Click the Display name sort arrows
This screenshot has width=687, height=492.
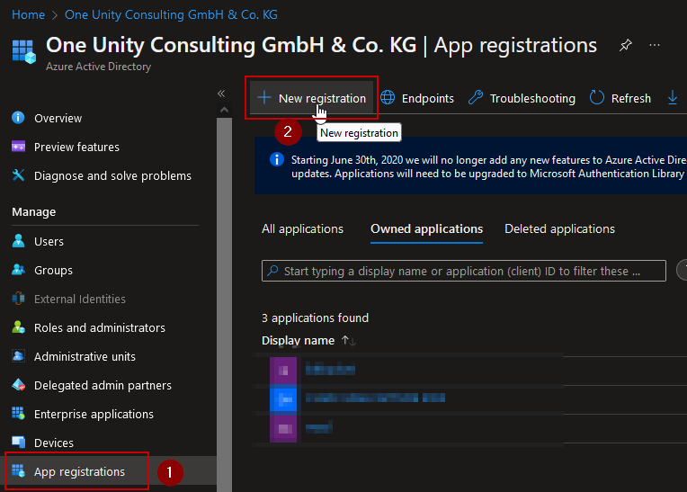pyautogui.click(x=348, y=340)
